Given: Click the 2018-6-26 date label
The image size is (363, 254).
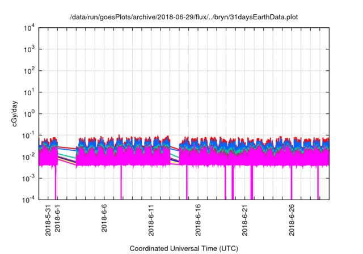Looking at the screenshot, I should 292,220.
